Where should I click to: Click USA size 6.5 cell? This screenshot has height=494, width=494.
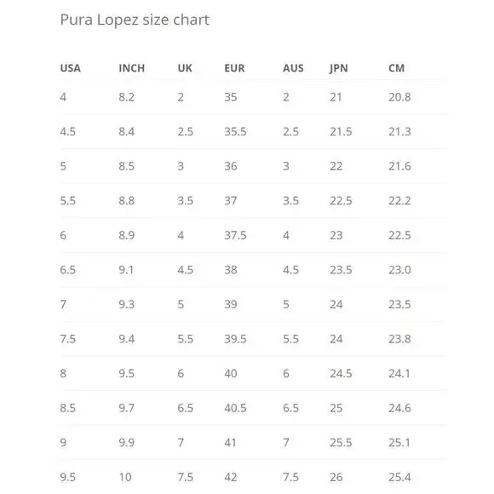click(68, 270)
